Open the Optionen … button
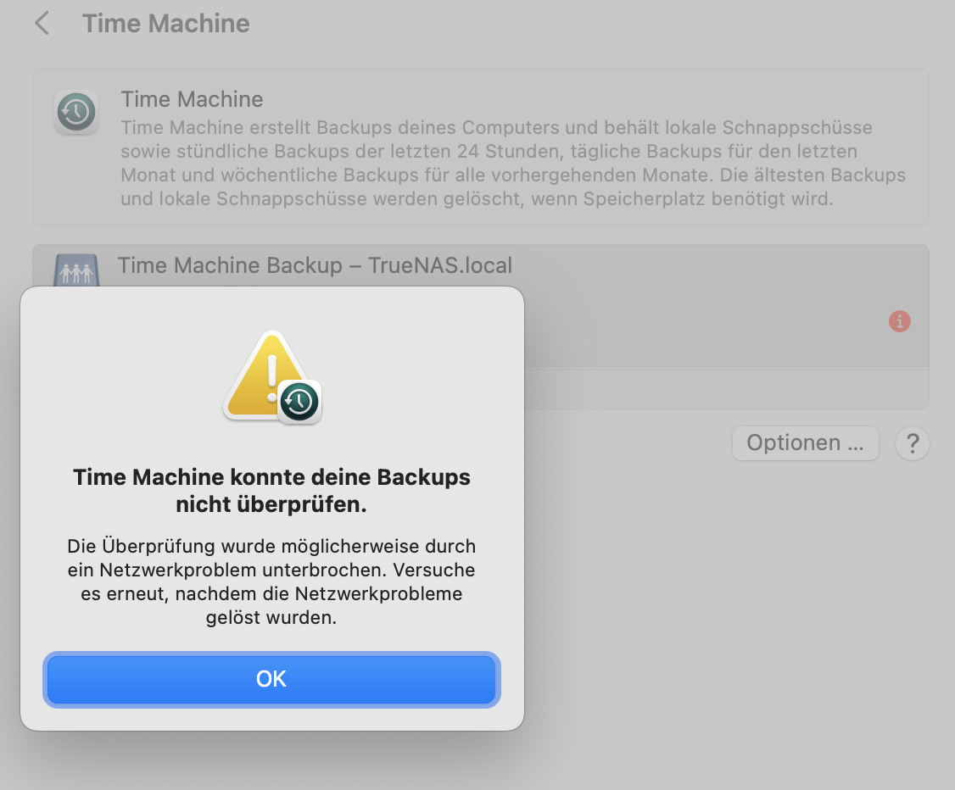The width and height of the screenshot is (955, 790). [805, 443]
